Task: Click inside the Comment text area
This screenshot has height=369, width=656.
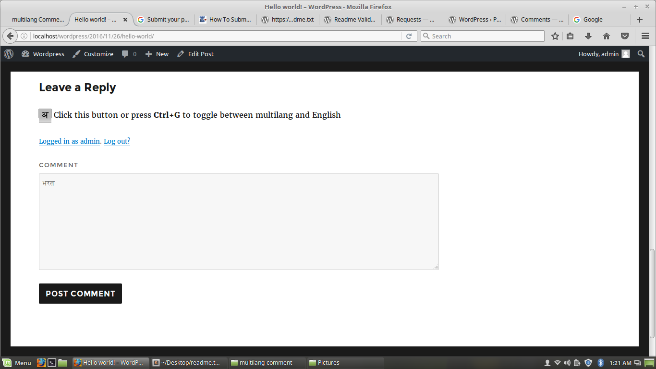Action: pyautogui.click(x=239, y=221)
